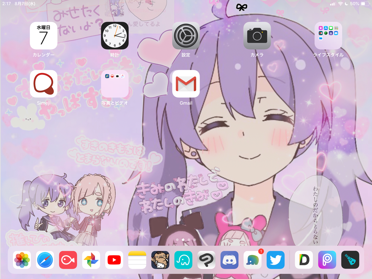Open the カレンダー calendar app
Viewport: 372px width, 279px height.
click(x=44, y=35)
